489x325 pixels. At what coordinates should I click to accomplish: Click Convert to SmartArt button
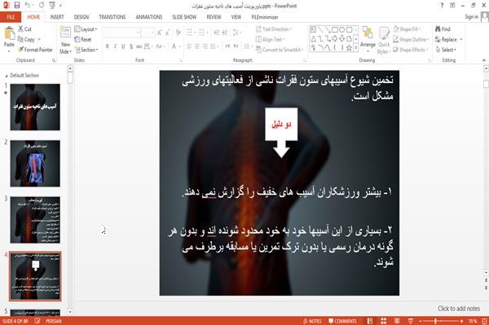279,50
